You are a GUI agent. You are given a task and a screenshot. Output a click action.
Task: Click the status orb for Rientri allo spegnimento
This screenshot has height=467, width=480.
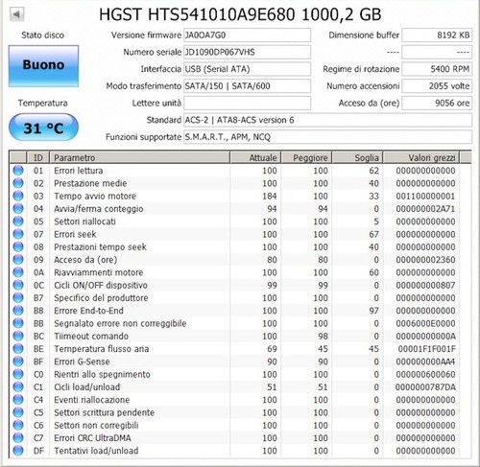[18, 374]
